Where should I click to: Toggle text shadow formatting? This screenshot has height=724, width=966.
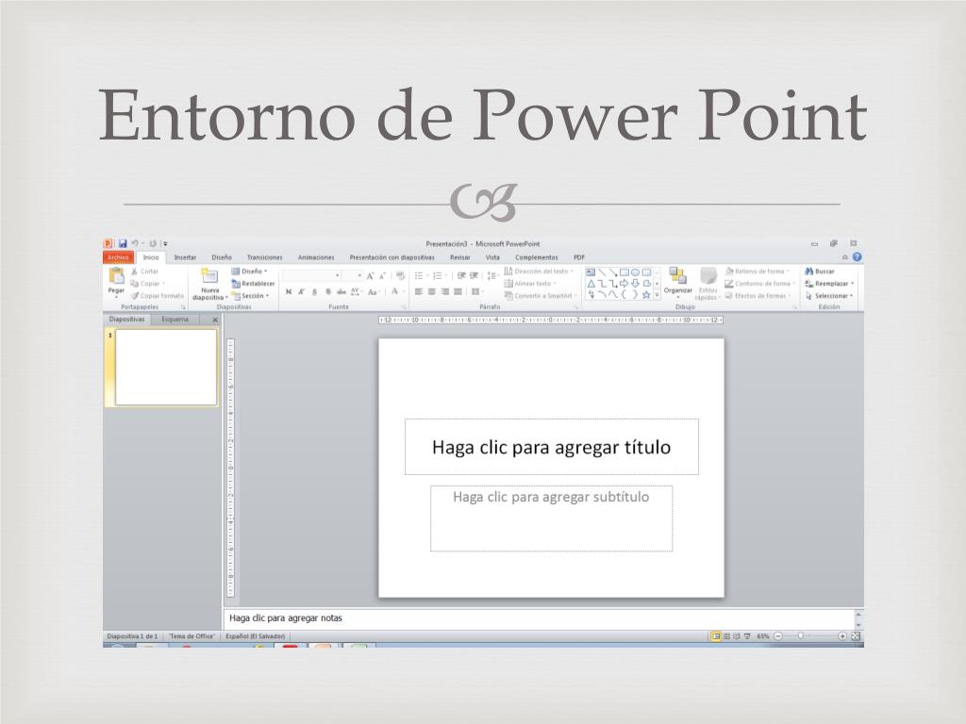[x=327, y=292]
